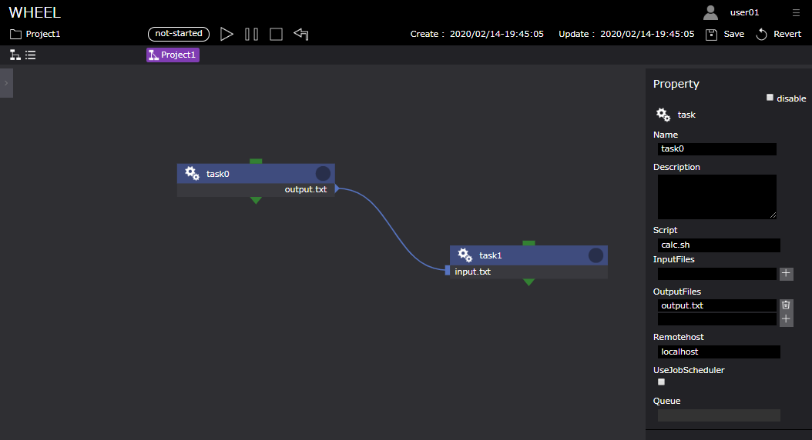Viewport: 812px width, 440px height.
Task: Switch to list view icon
Action: point(31,55)
